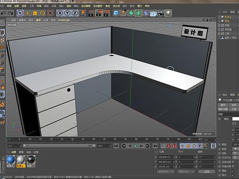The height and width of the screenshot is (179, 239).
Task: Toggle X axis lock
Action: point(60,13)
